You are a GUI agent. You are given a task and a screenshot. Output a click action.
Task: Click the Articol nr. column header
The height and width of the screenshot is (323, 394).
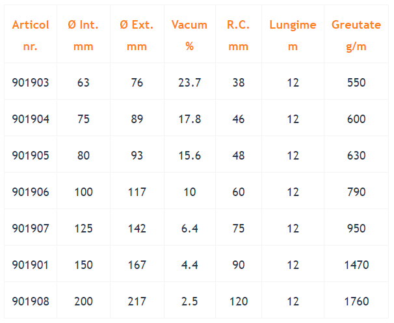(31, 35)
